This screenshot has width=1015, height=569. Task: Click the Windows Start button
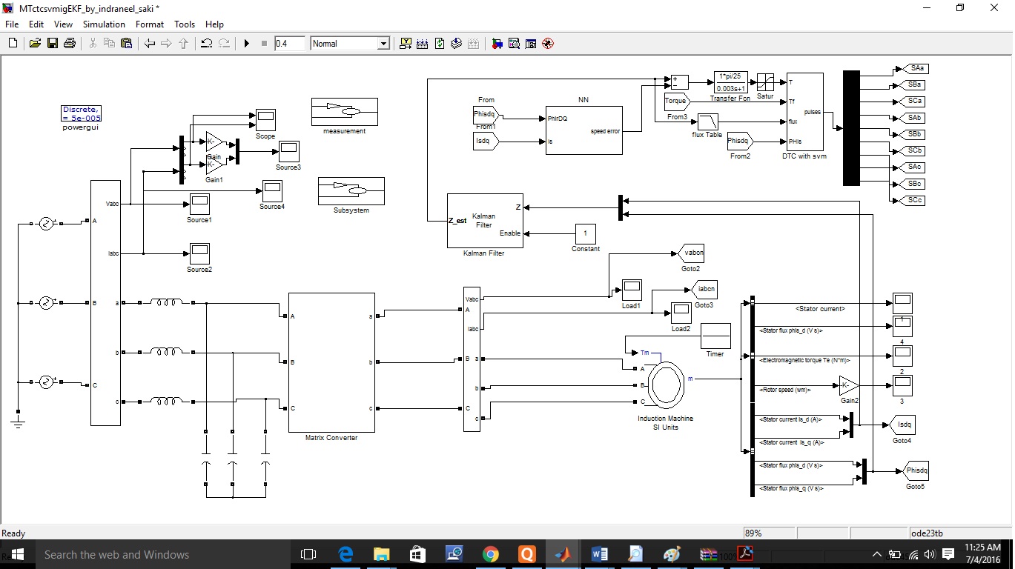(17, 554)
